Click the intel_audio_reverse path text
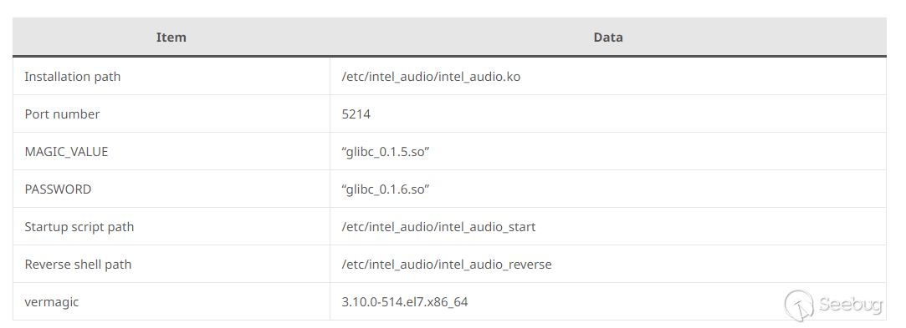This screenshot has height=328, width=906. tap(447, 265)
